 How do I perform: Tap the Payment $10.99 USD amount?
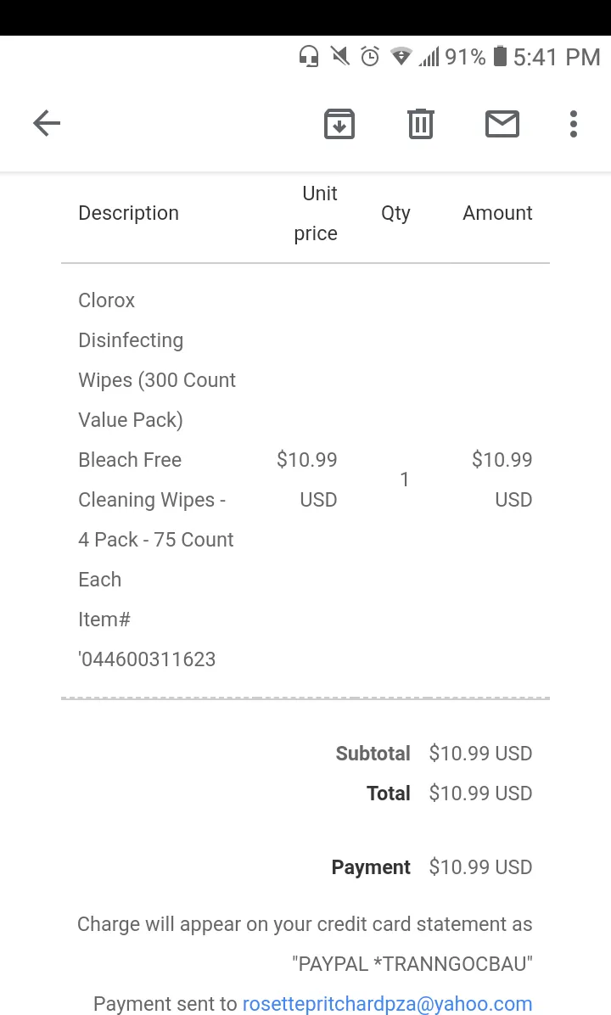480,866
